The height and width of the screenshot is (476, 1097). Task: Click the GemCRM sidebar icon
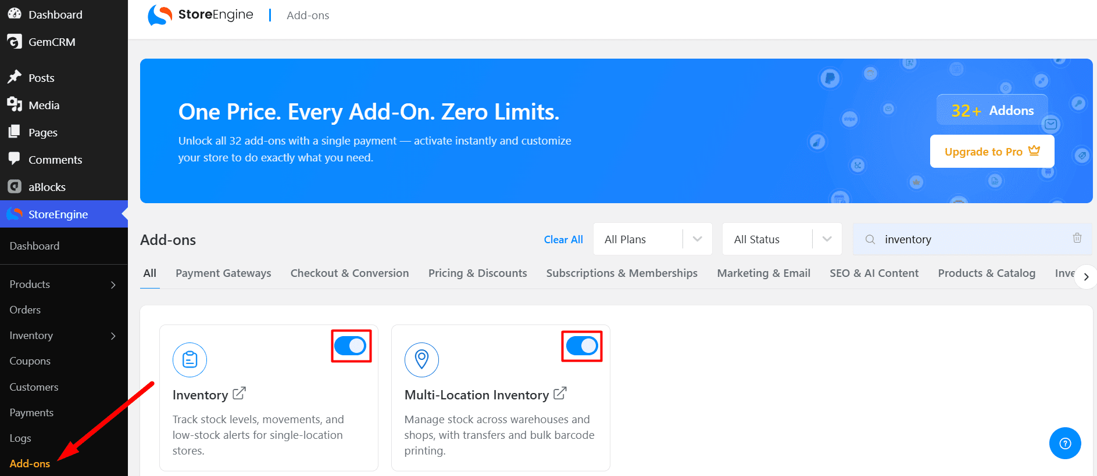click(15, 42)
